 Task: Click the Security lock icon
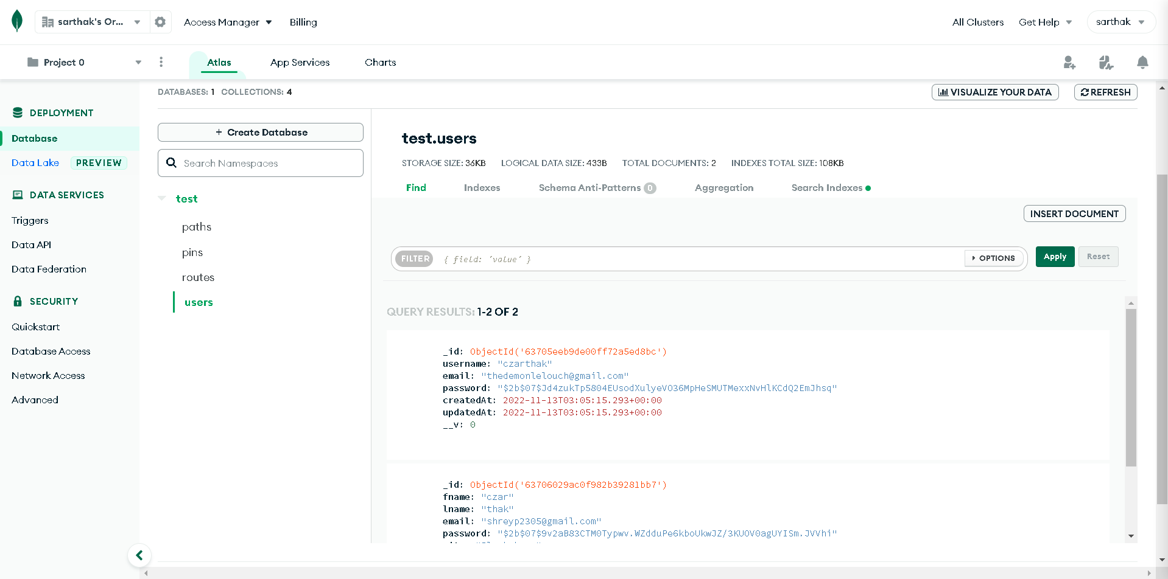point(18,301)
